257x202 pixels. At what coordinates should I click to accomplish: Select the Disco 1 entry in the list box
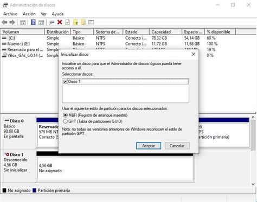click(126, 82)
